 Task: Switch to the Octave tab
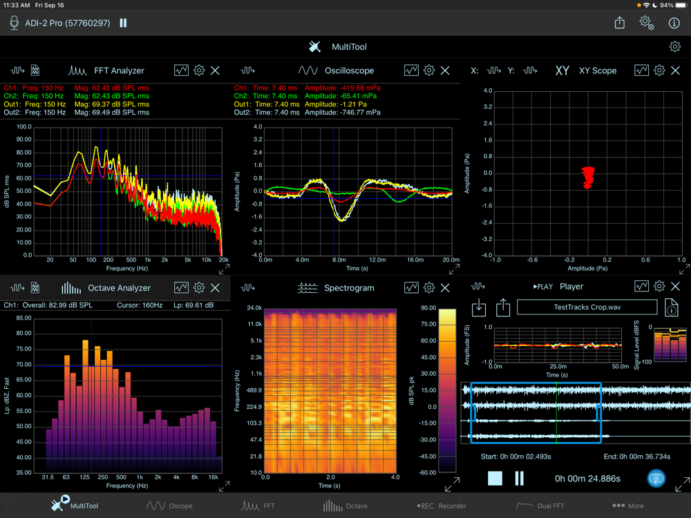345,506
